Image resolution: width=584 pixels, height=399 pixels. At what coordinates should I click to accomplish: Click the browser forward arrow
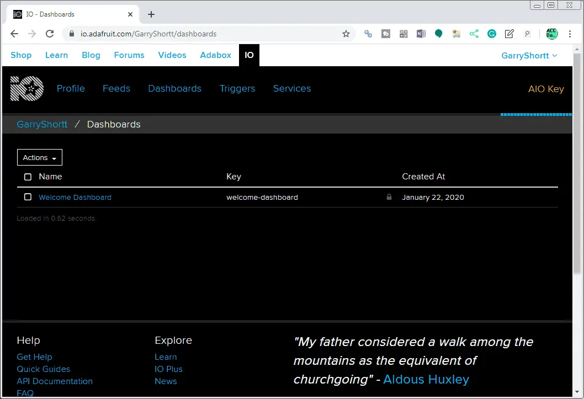(x=32, y=34)
